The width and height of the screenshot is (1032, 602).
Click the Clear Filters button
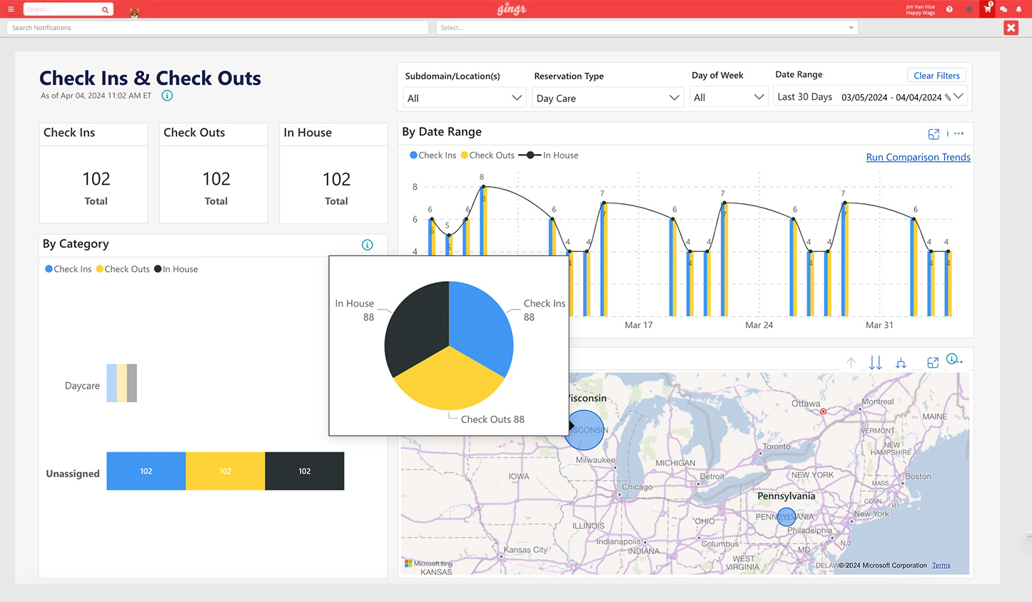click(936, 76)
